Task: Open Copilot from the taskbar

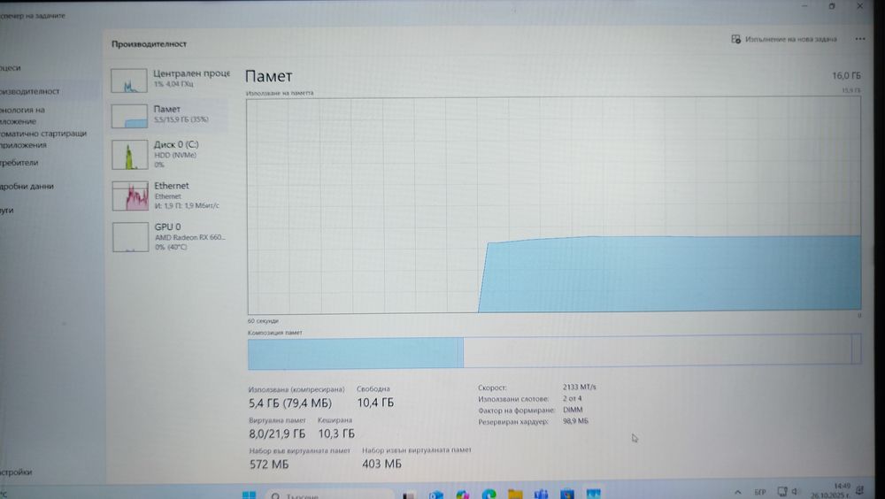Action: pyautogui.click(x=462, y=495)
